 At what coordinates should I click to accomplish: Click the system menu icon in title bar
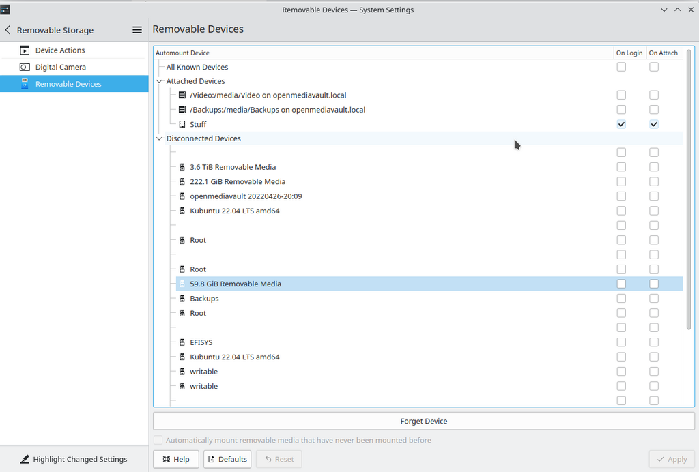tap(6, 10)
